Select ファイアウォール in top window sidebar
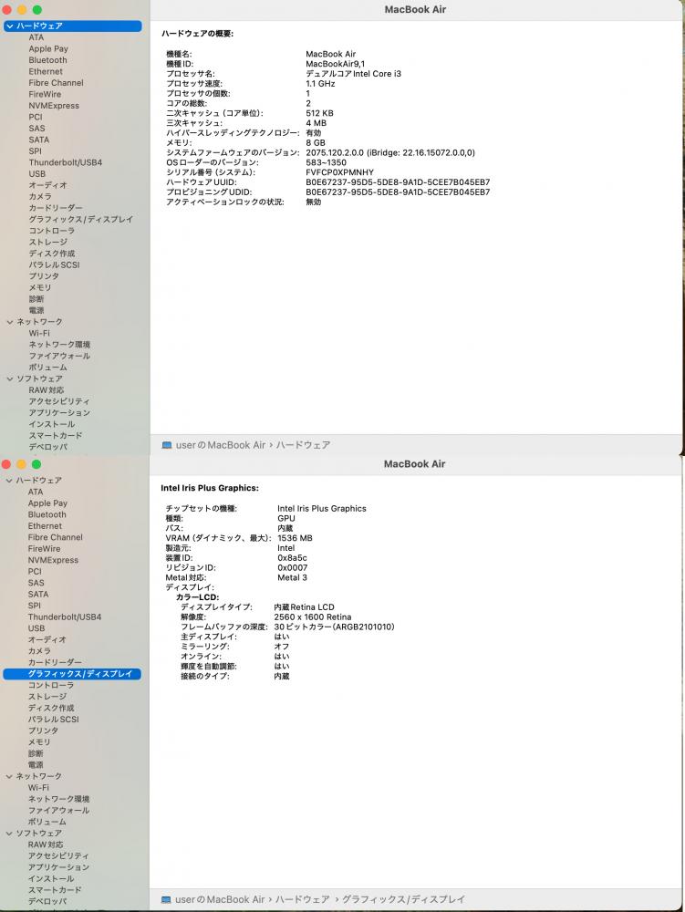685x912 pixels. (59, 356)
